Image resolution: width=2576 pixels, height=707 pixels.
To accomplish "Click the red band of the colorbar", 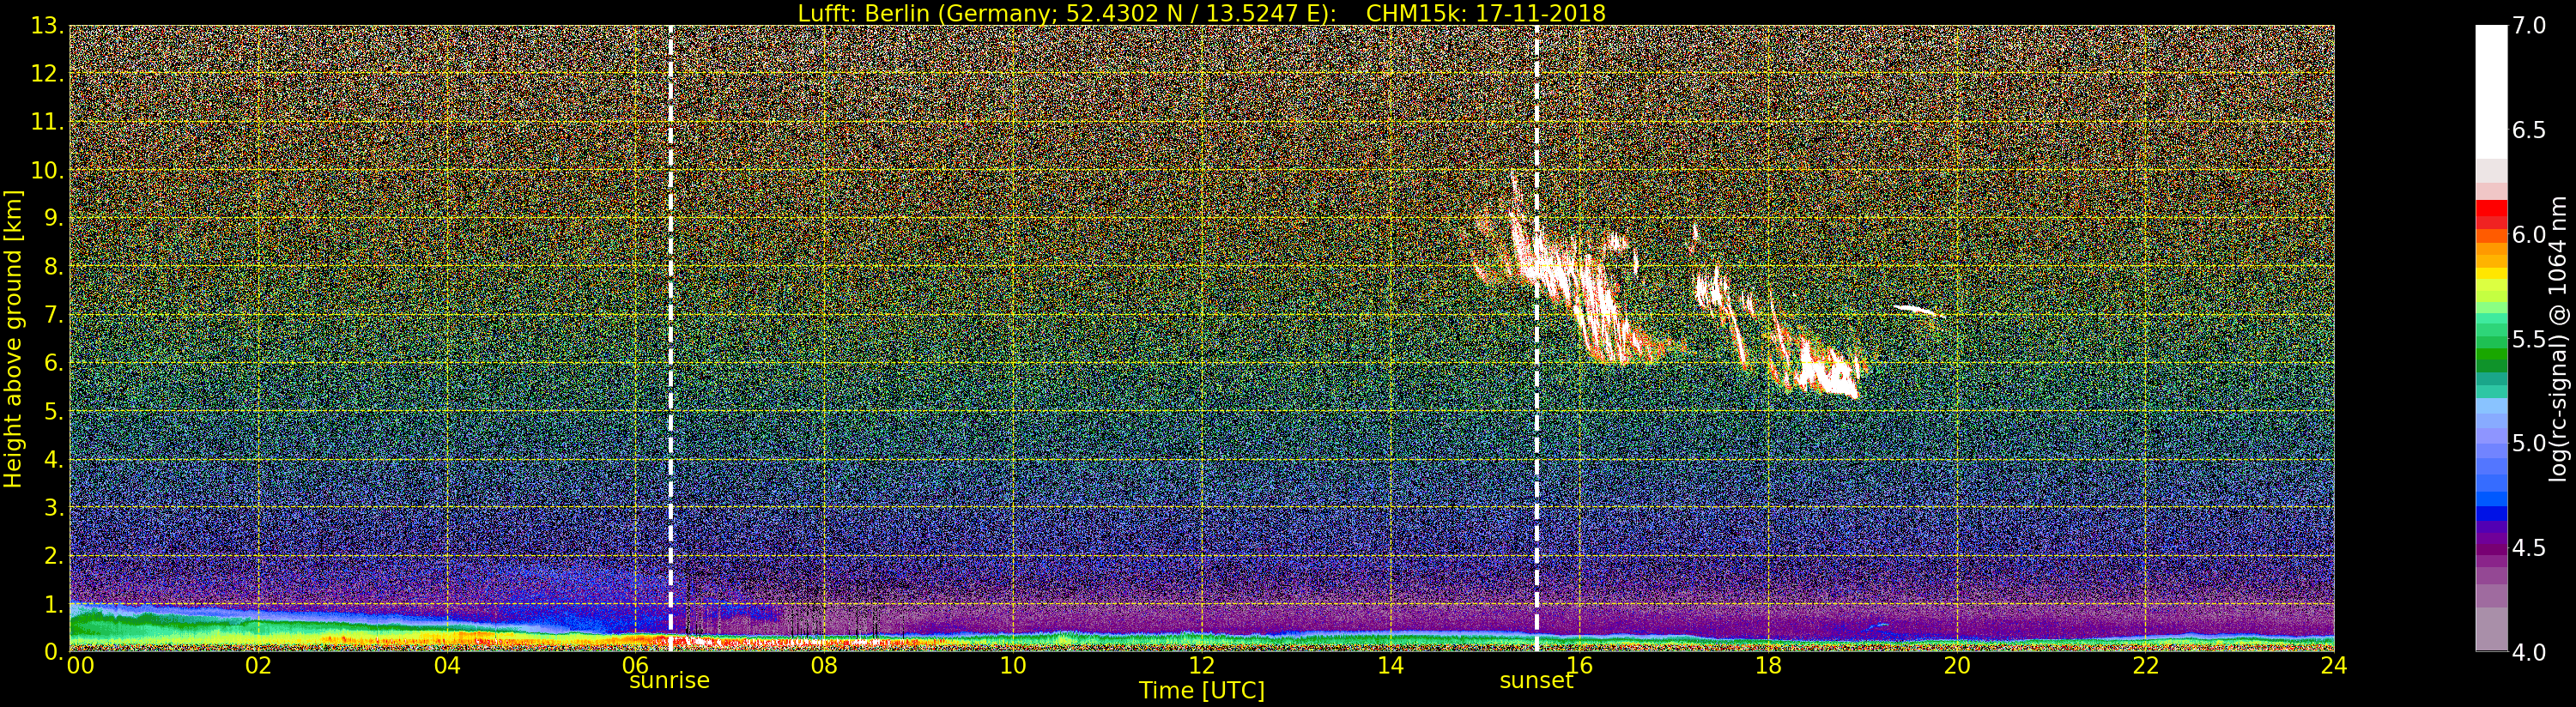I will (x=2490, y=212).
